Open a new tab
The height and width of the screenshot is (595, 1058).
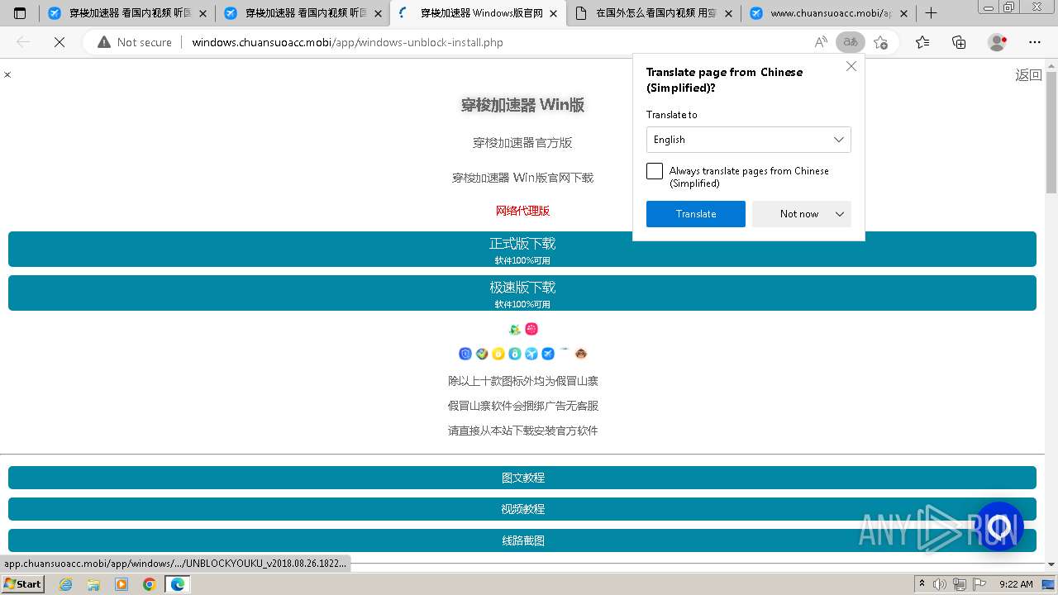[x=931, y=13]
